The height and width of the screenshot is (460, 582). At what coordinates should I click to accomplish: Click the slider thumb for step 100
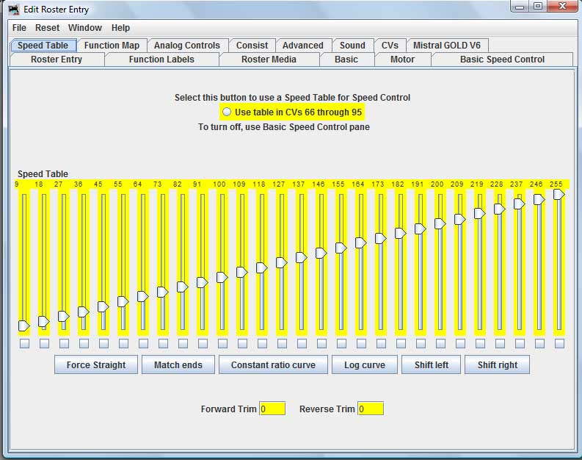point(222,277)
